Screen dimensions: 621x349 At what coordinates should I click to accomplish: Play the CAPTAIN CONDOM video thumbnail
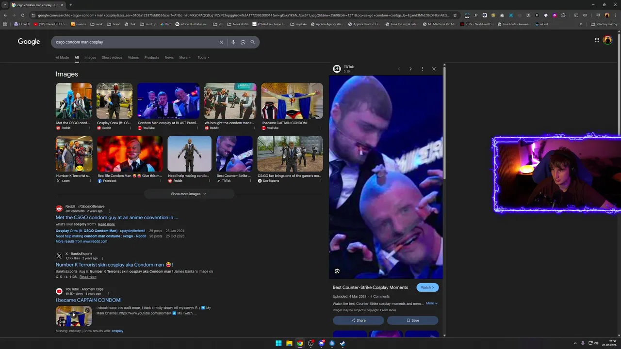point(74,316)
